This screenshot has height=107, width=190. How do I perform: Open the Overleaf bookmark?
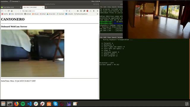coord(60,14)
